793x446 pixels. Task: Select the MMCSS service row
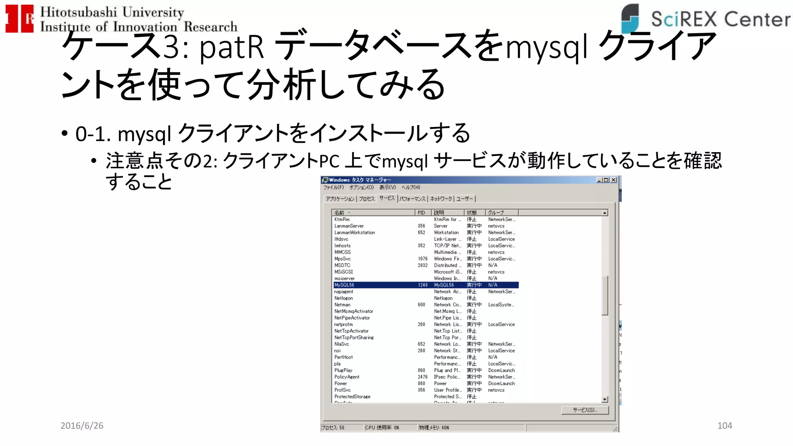(x=426, y=252)
